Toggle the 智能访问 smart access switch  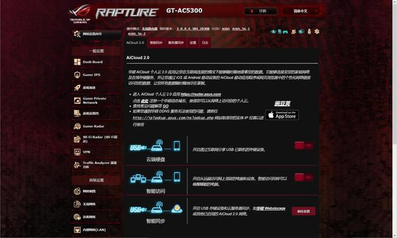[303, 177]
